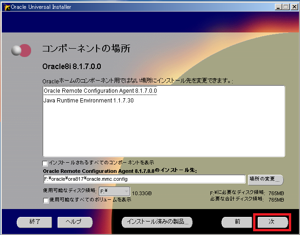Click the Oracle8i 8.1.7.0.0 heading text
The image size is (300, 235).
click(x=72, y=66)
